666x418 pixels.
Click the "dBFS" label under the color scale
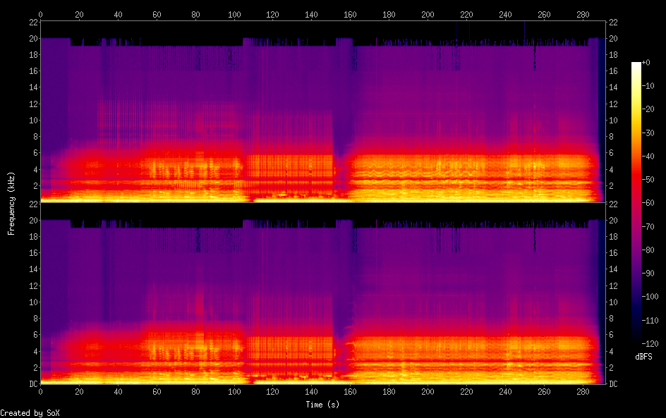pos(643,357)
